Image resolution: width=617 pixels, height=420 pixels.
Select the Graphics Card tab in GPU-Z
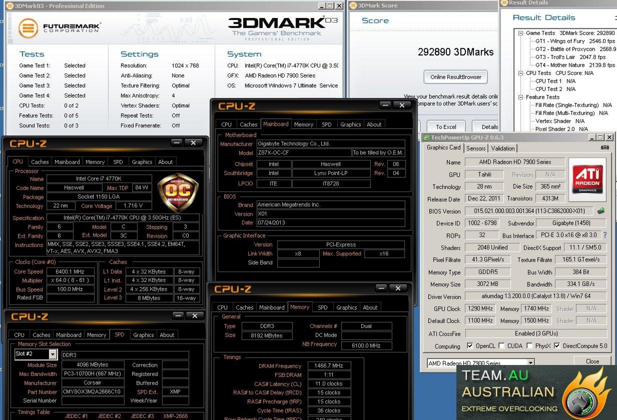(444, 148)
